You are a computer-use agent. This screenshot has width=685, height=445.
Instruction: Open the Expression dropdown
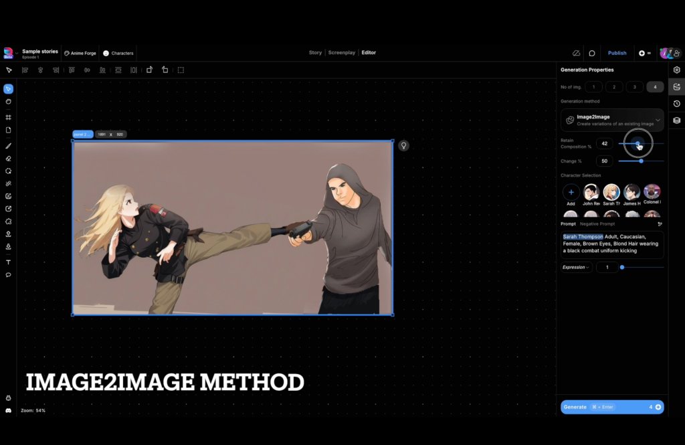[x=577, y=268]
